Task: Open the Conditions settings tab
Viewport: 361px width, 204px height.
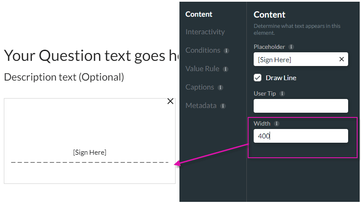Action: click(203, 51)
